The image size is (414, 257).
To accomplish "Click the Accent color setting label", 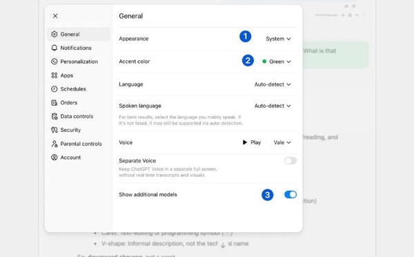I will click(x=134, y=61).
